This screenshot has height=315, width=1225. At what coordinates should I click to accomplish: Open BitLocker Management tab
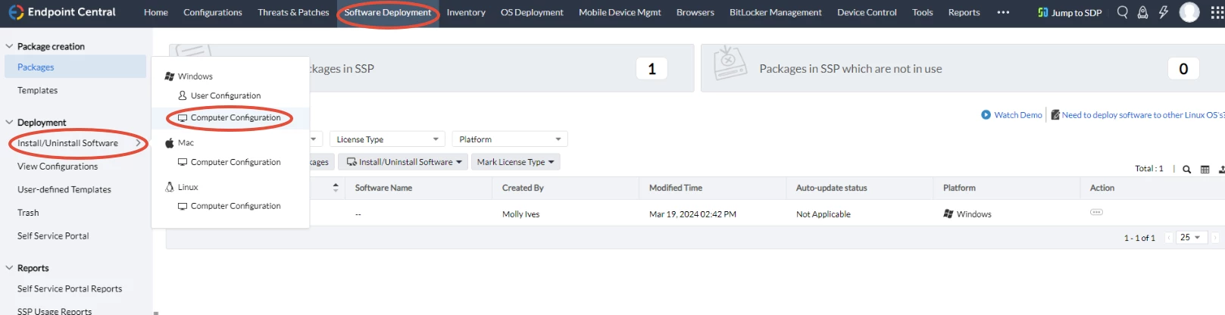coord(776,12)
